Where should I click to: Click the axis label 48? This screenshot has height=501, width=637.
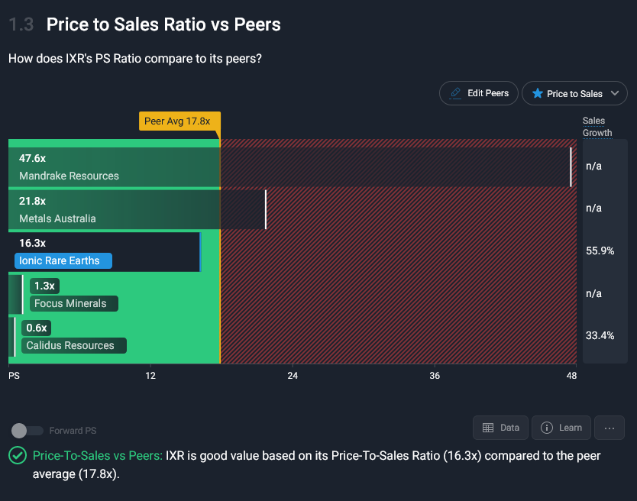coord(571,376)
